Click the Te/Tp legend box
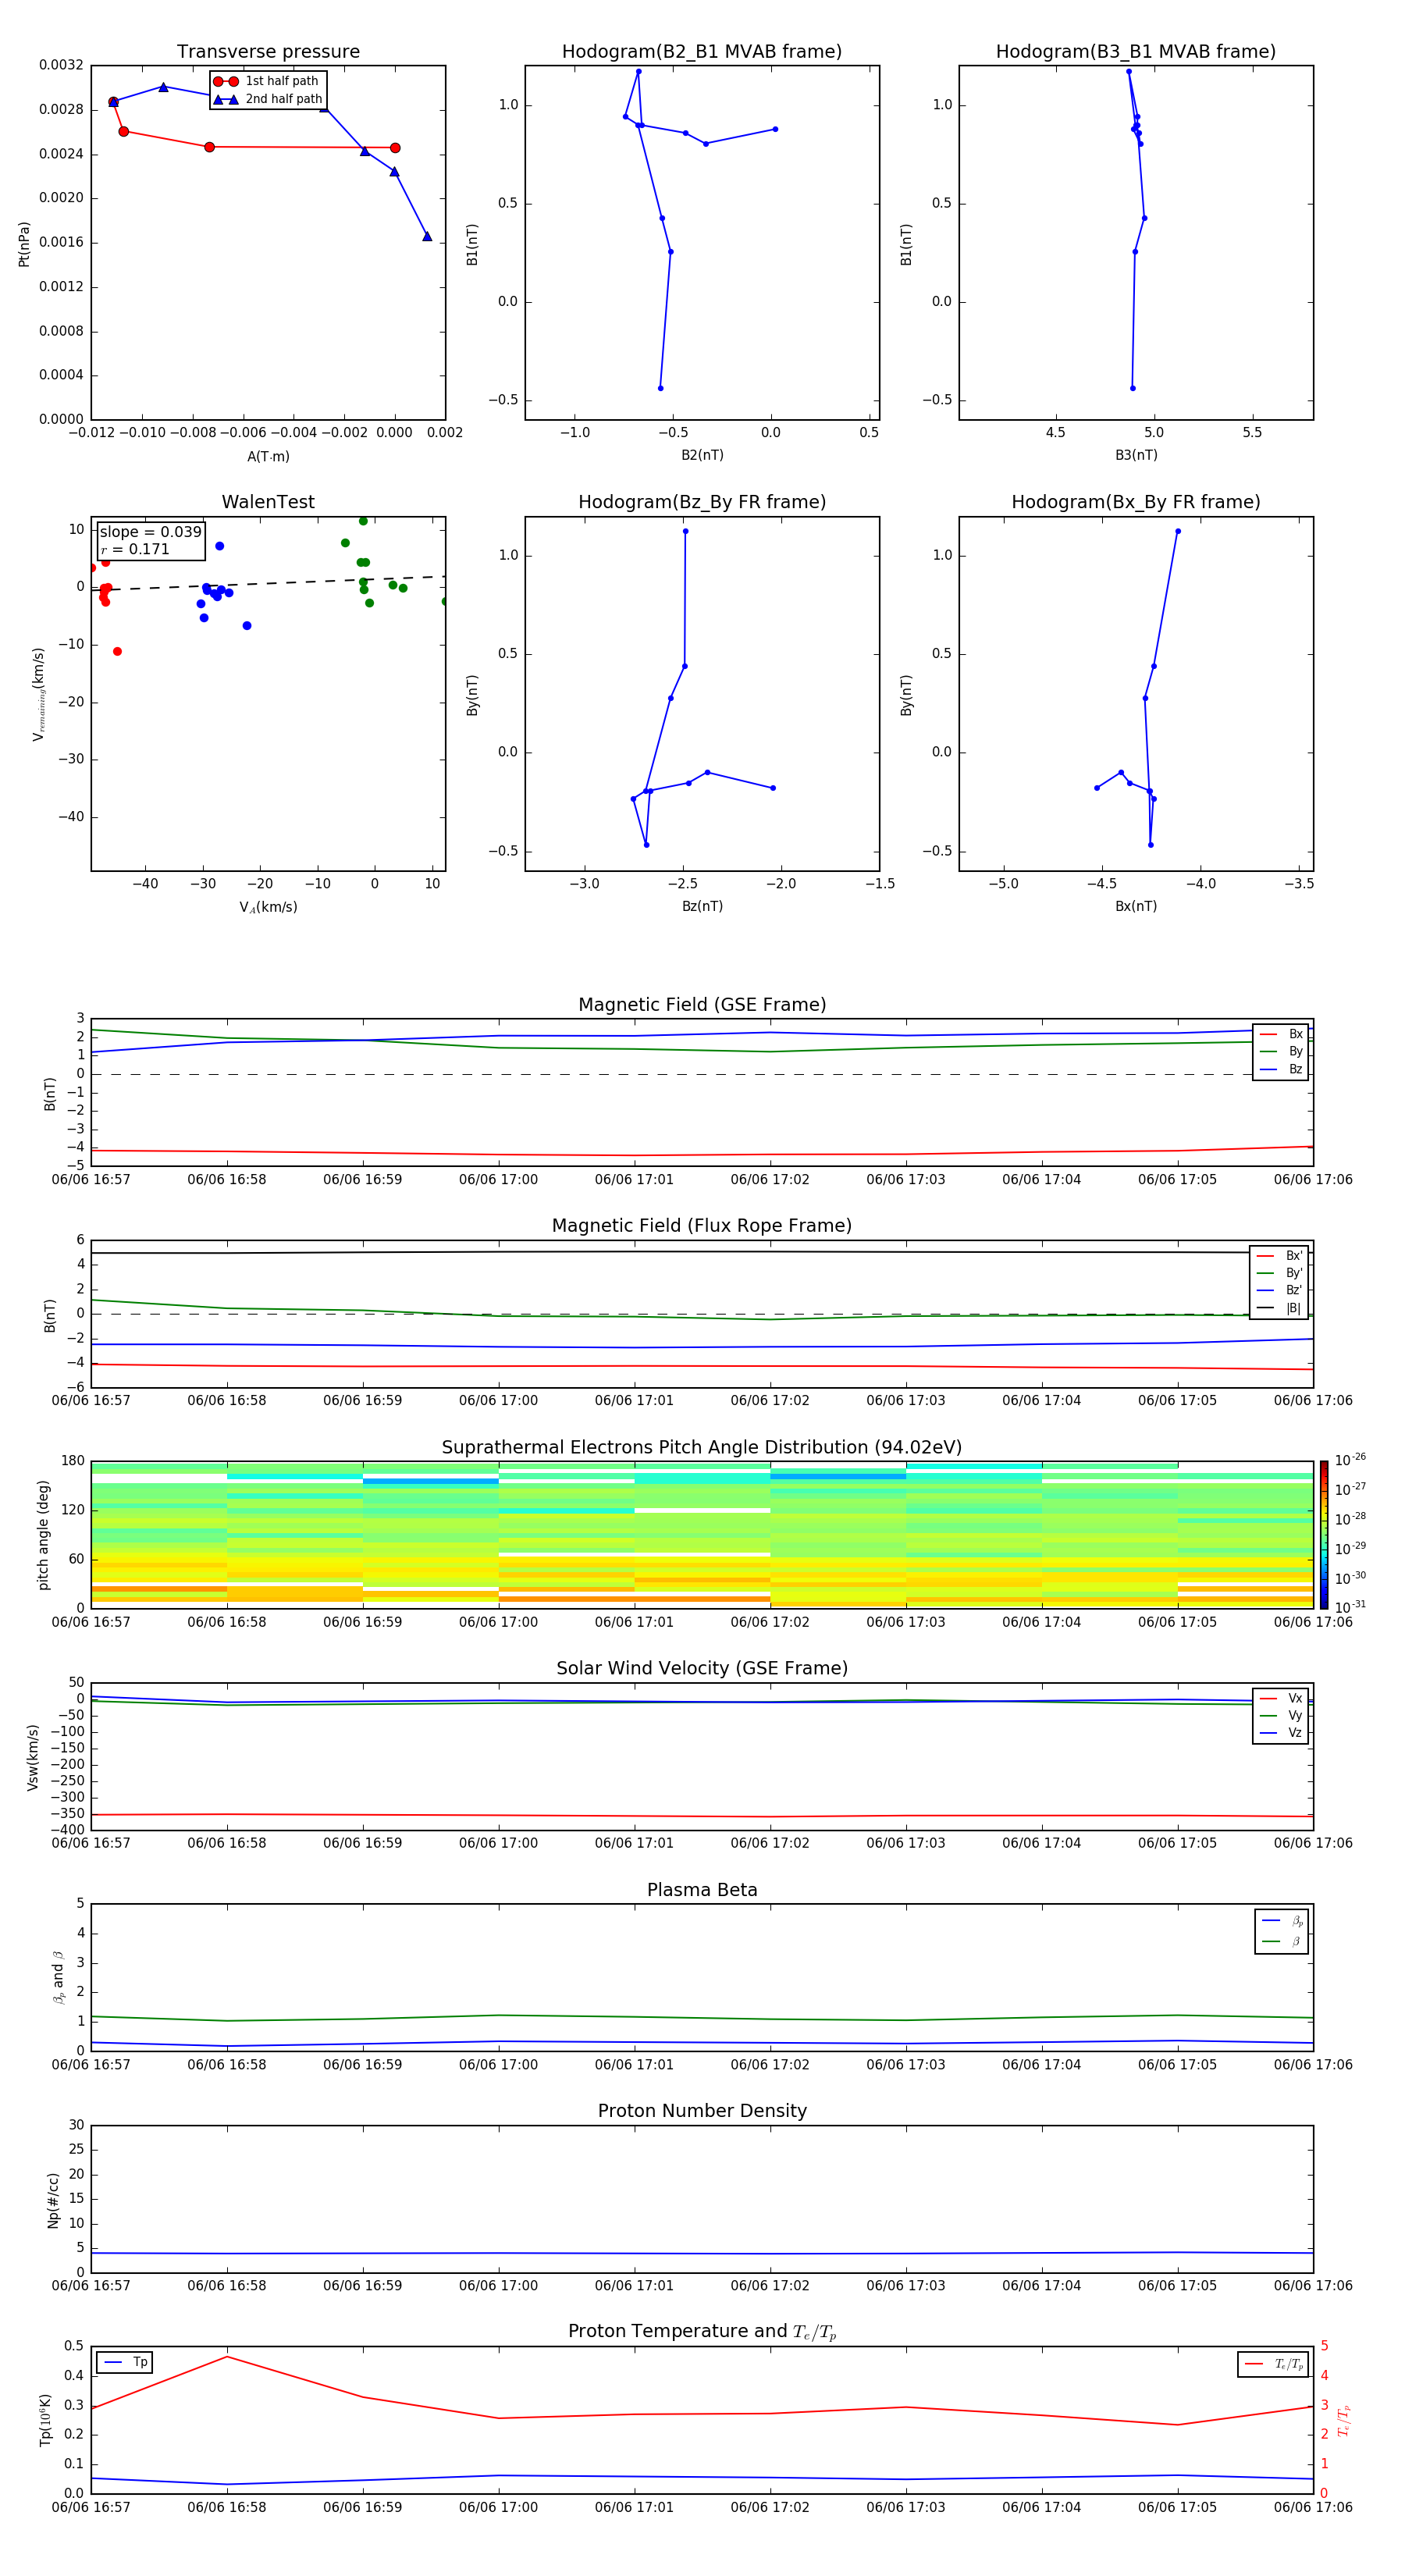 (1273, 2364)
